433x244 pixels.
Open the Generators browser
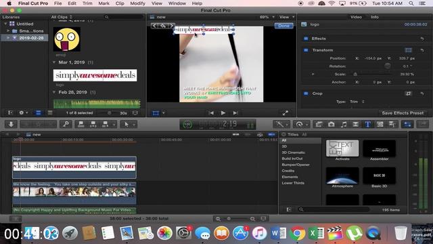380,125
